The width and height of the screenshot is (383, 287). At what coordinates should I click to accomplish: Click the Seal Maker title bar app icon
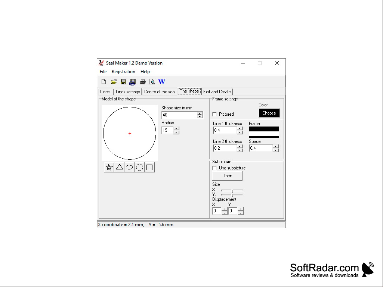tap(101, 63)
